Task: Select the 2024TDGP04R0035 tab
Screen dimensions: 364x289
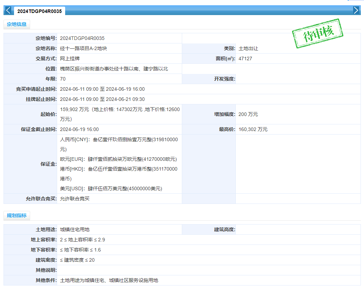Action: tap(40, 11)
